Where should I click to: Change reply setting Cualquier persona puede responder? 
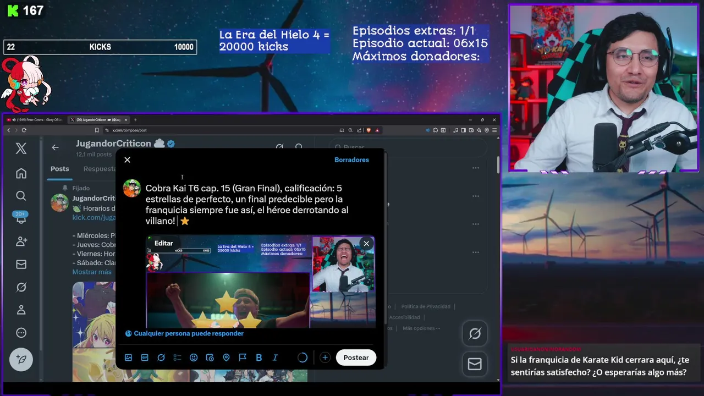184,333
